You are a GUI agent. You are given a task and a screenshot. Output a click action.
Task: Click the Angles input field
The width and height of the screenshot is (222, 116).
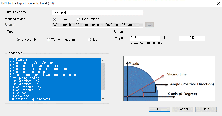[x=145, y=38]
